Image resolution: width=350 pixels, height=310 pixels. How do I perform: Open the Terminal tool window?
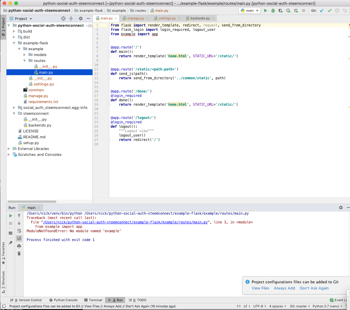pos(93,300)
